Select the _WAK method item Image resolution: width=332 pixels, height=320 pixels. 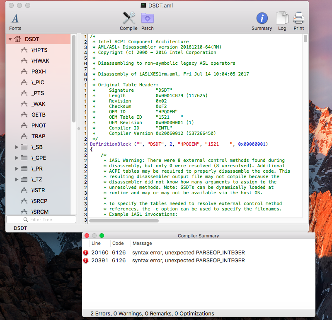(x=39, y=104)
